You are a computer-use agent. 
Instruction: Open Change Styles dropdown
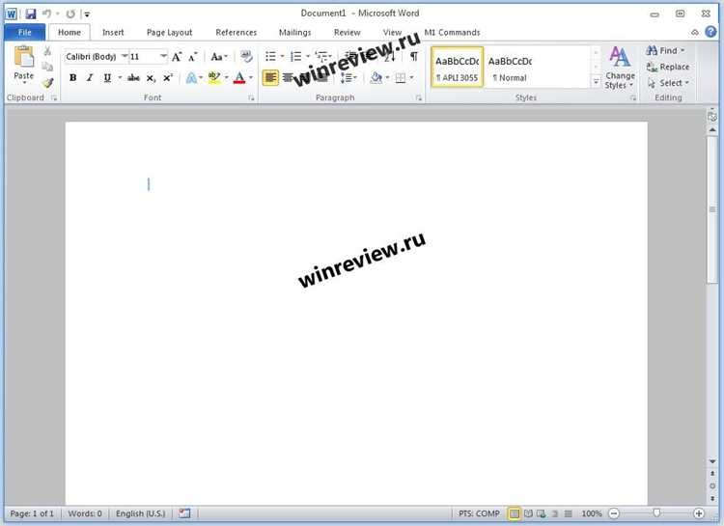(x=620, y=69)
